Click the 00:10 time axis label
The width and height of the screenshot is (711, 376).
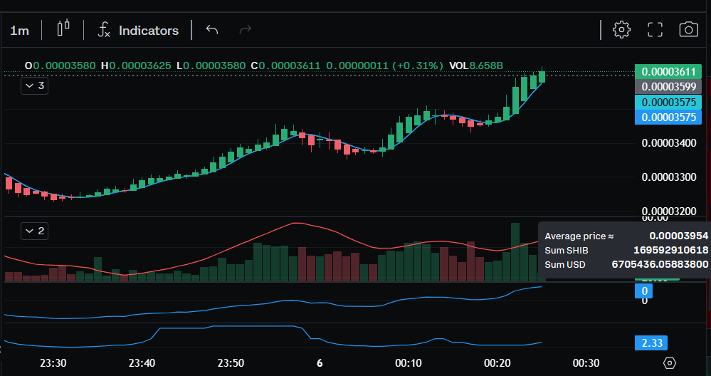click(408, 363)
